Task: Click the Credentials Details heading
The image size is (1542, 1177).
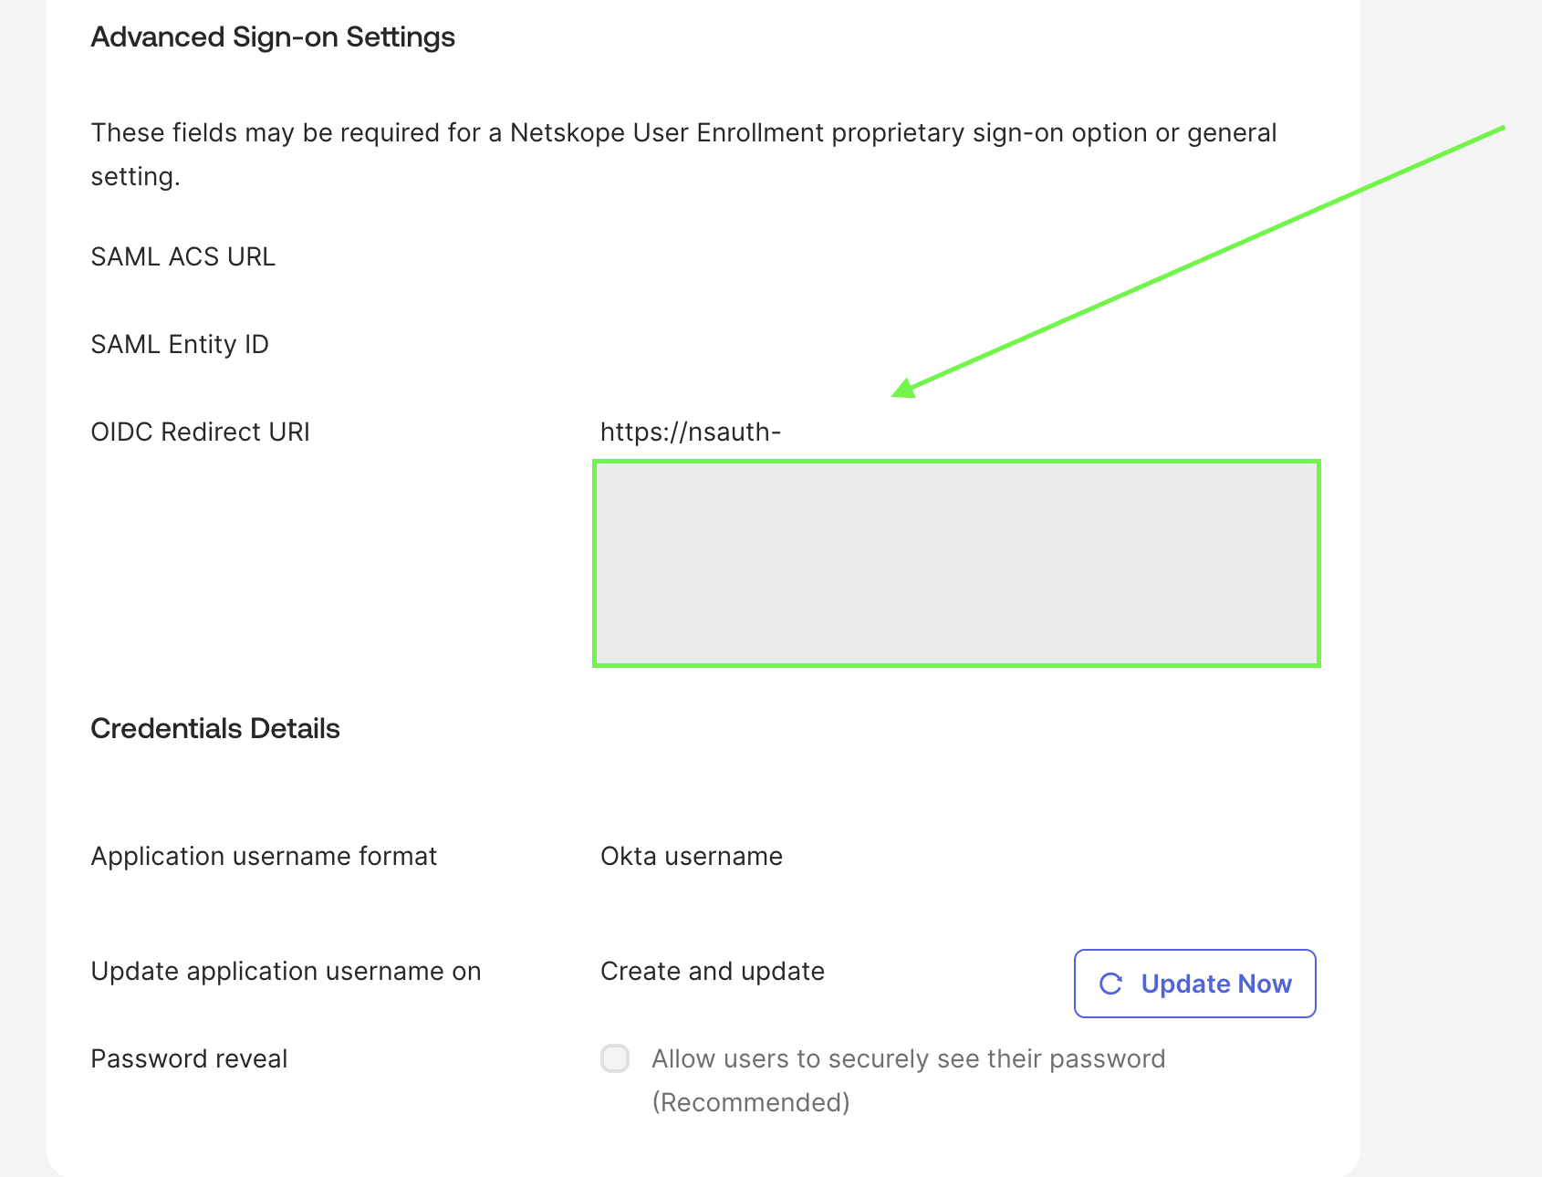Action: (x=215, y=728)
